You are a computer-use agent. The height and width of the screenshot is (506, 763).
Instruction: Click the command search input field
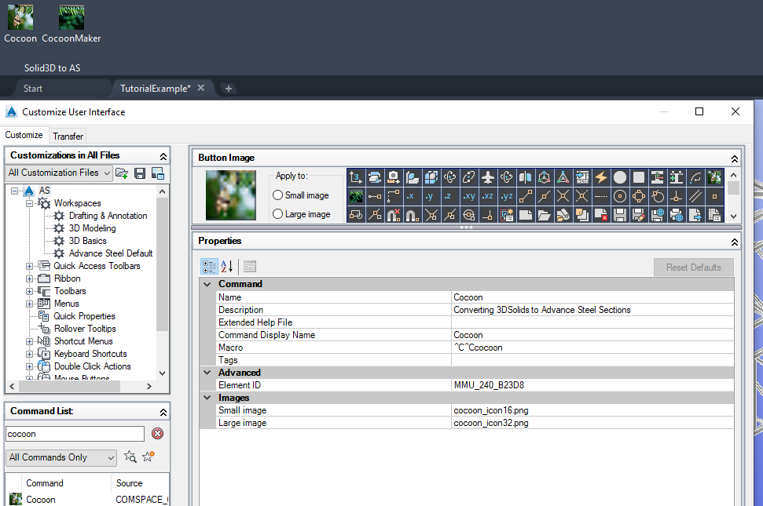(x=75, y=434)
